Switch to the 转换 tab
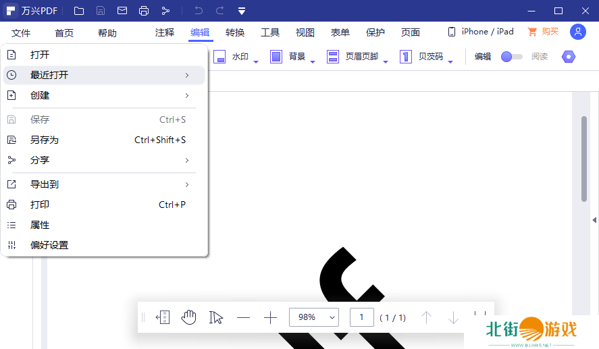 click(x=235, y=32)
